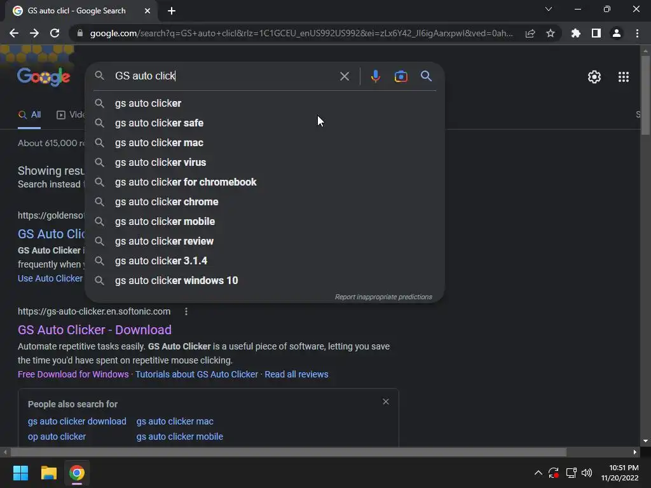Select suggestion gs auto clicker virus

pos(264,162)
